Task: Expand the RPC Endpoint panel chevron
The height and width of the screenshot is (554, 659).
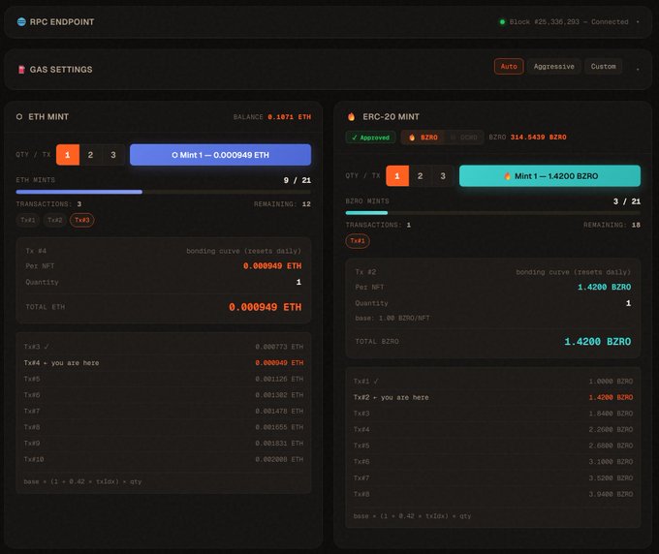Action: tap(638, 22)
